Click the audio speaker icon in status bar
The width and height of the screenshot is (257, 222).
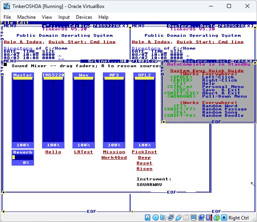pyautogui.click(x=163, y=218)
